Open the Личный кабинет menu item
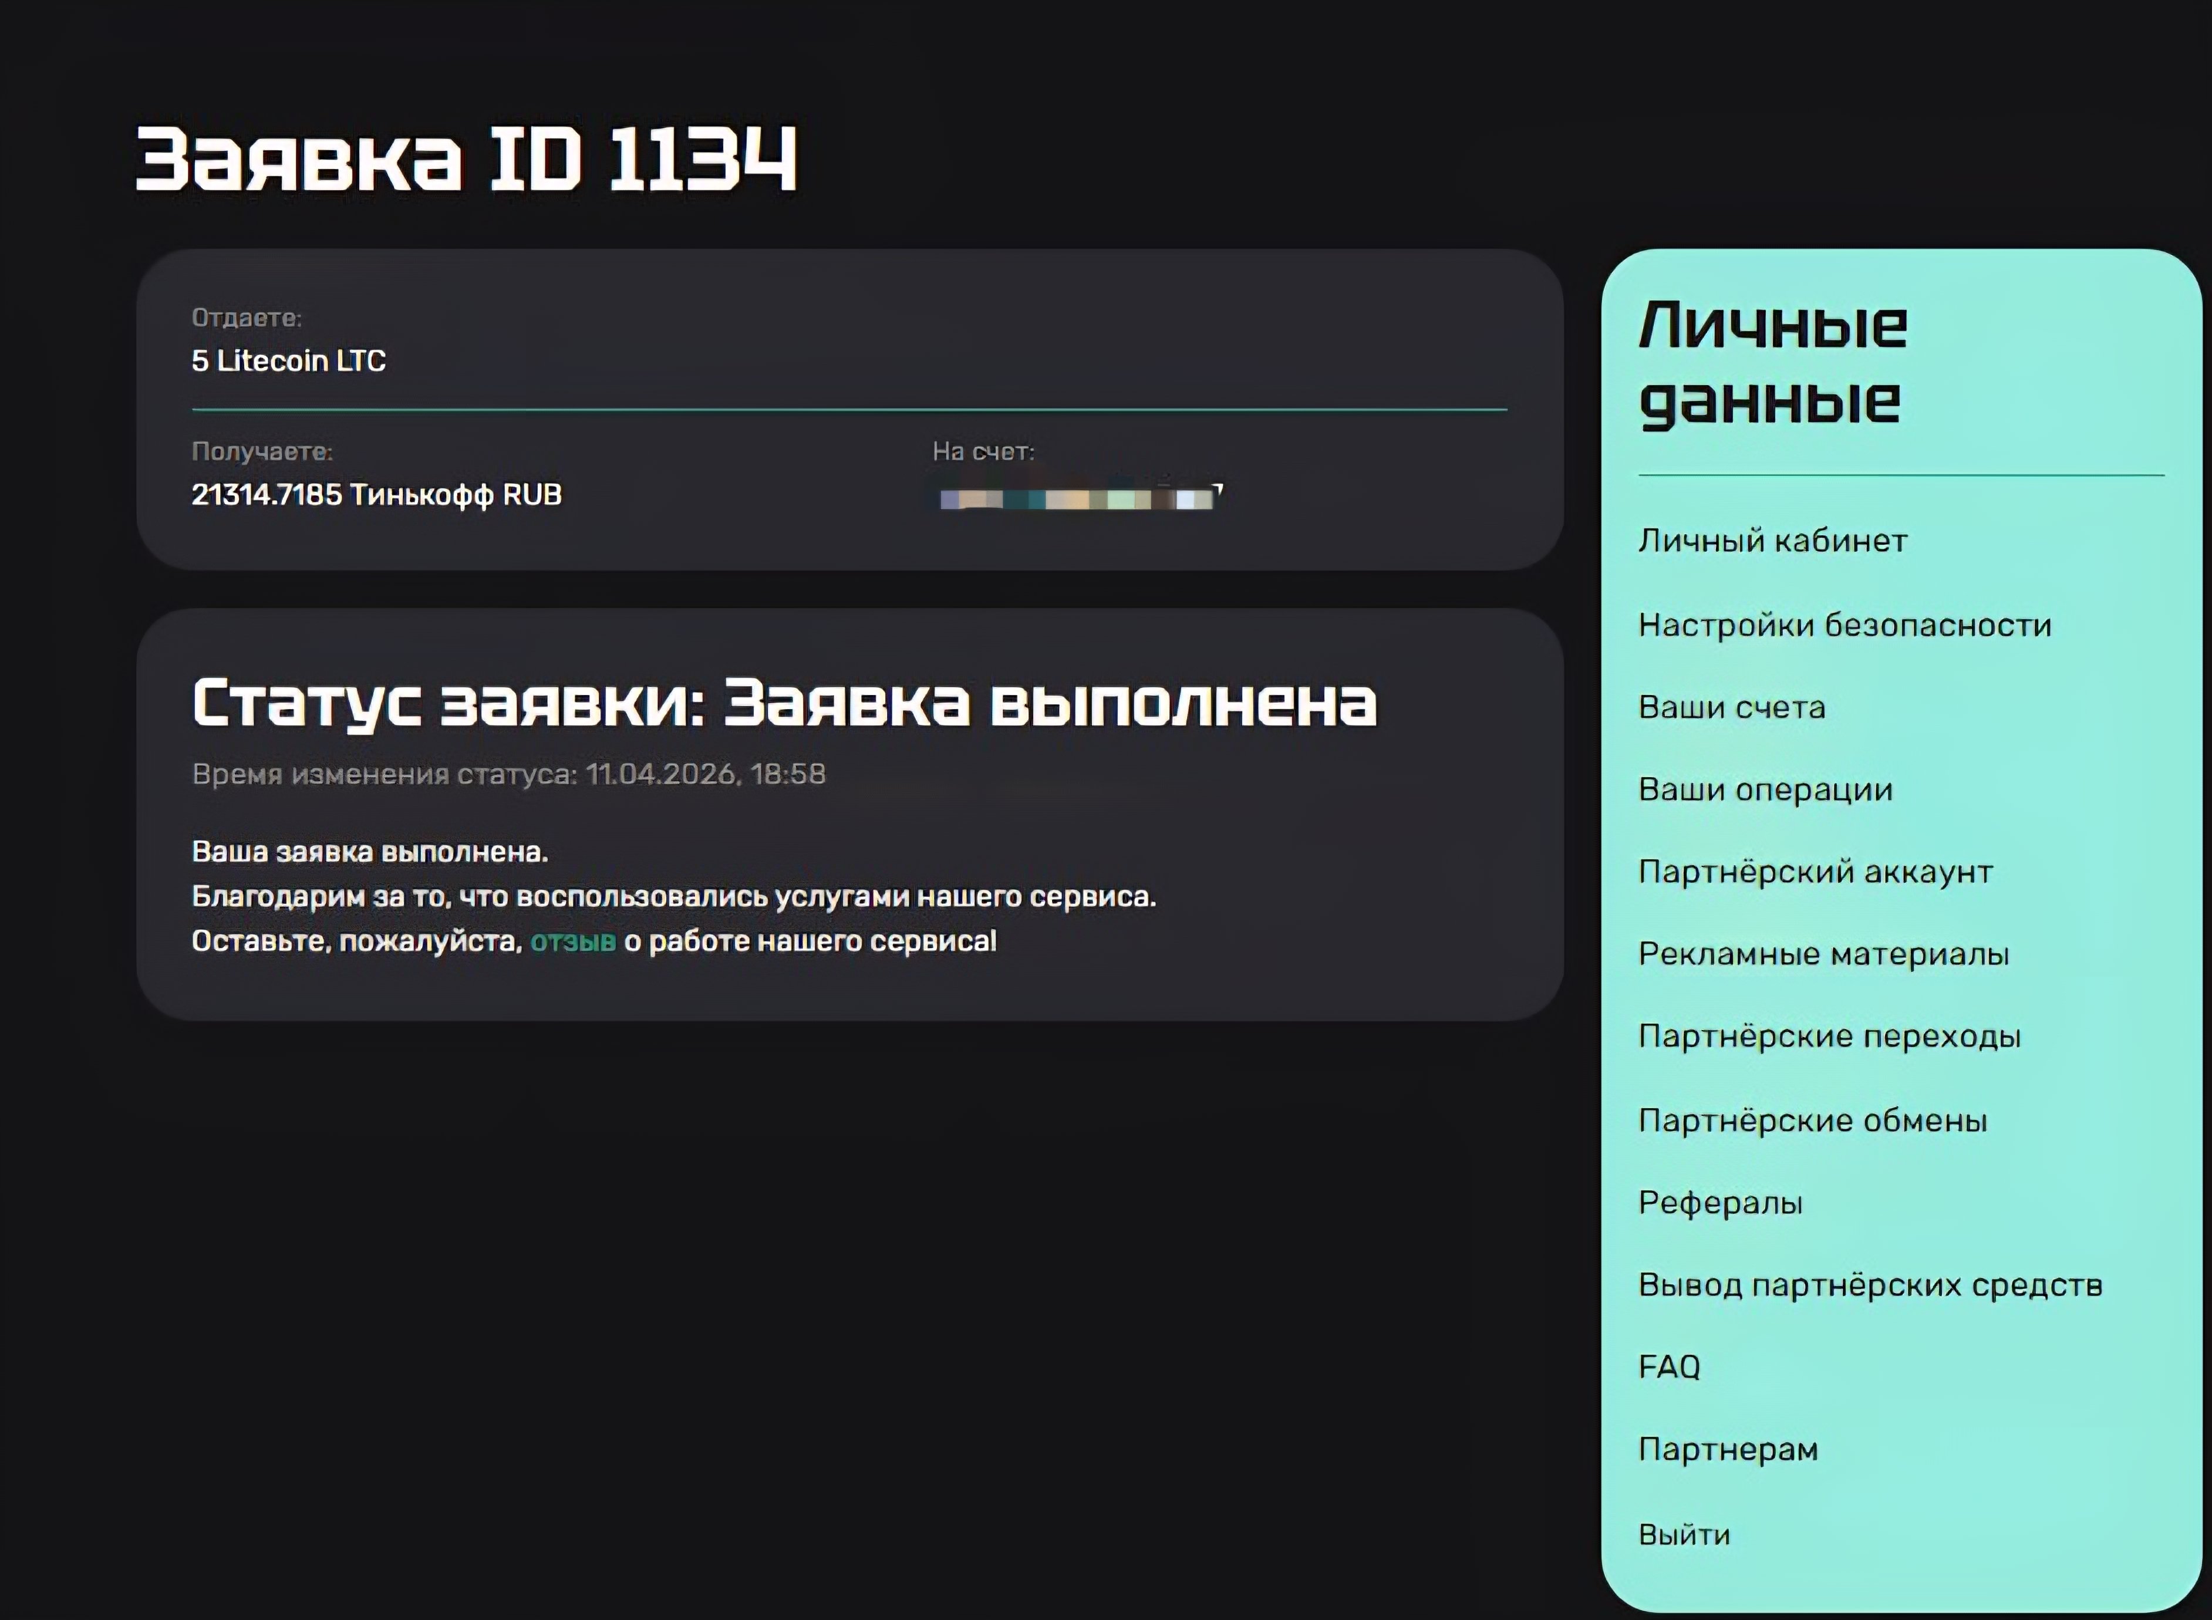The image size is (2212, 1620). 1773,541
